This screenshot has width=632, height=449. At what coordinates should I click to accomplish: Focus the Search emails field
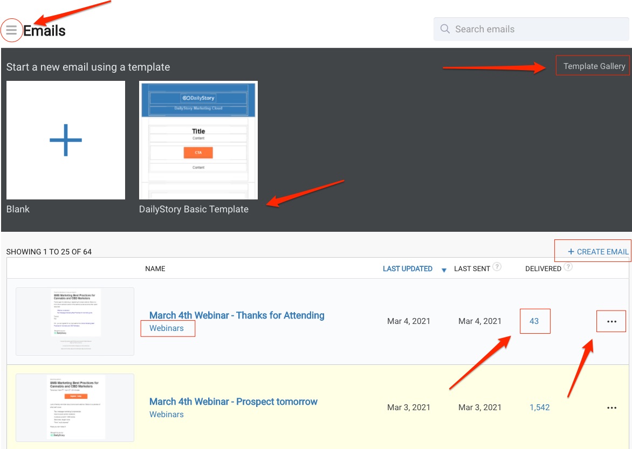531,29
